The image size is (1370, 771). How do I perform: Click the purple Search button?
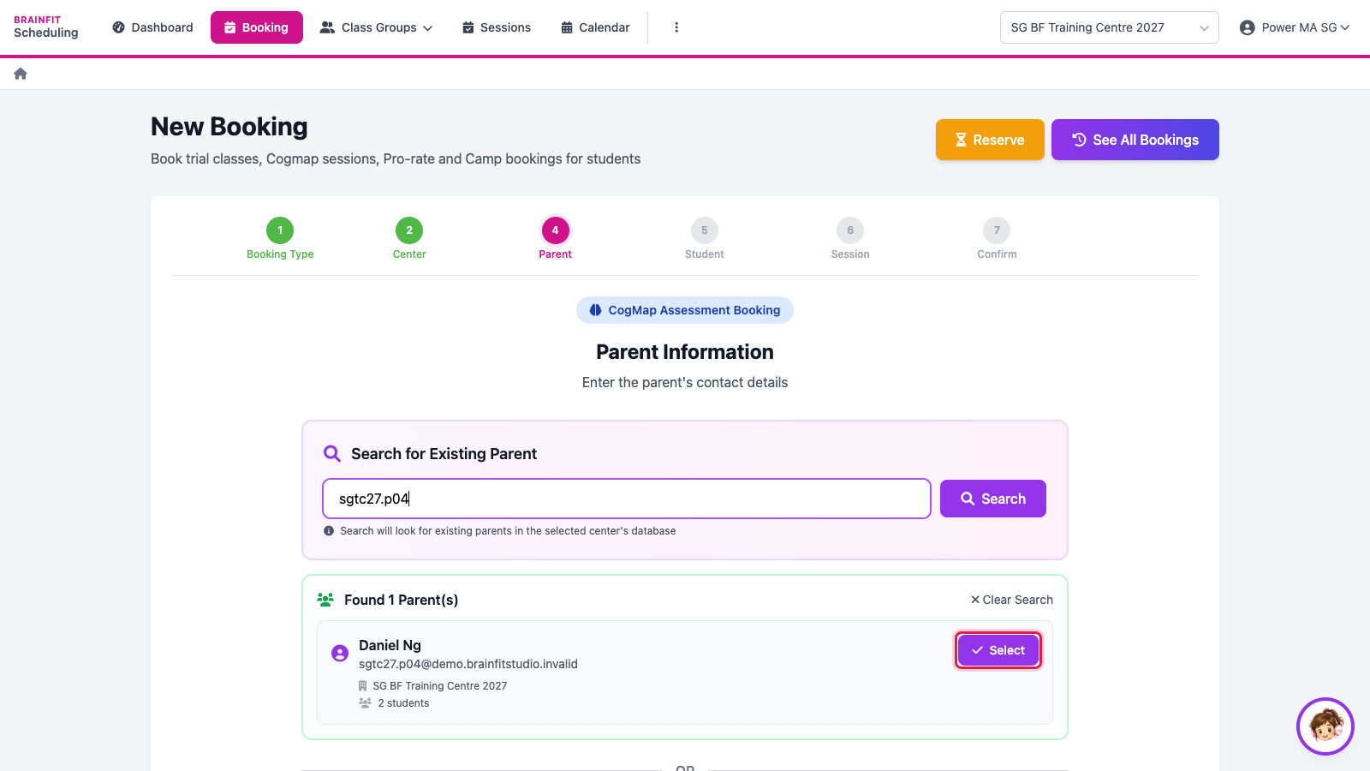pyautogui.click(x=993, y=499)
